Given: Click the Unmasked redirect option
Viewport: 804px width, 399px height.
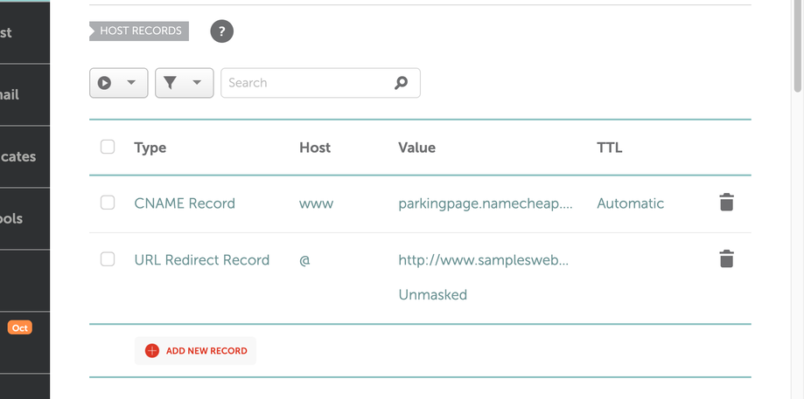Looking at the screenshot, I should tap(433, 294).
